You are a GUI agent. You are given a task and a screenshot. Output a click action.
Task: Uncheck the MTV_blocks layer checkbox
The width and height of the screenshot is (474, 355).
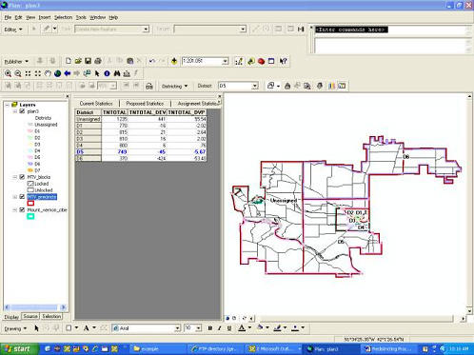click(22, 177)
